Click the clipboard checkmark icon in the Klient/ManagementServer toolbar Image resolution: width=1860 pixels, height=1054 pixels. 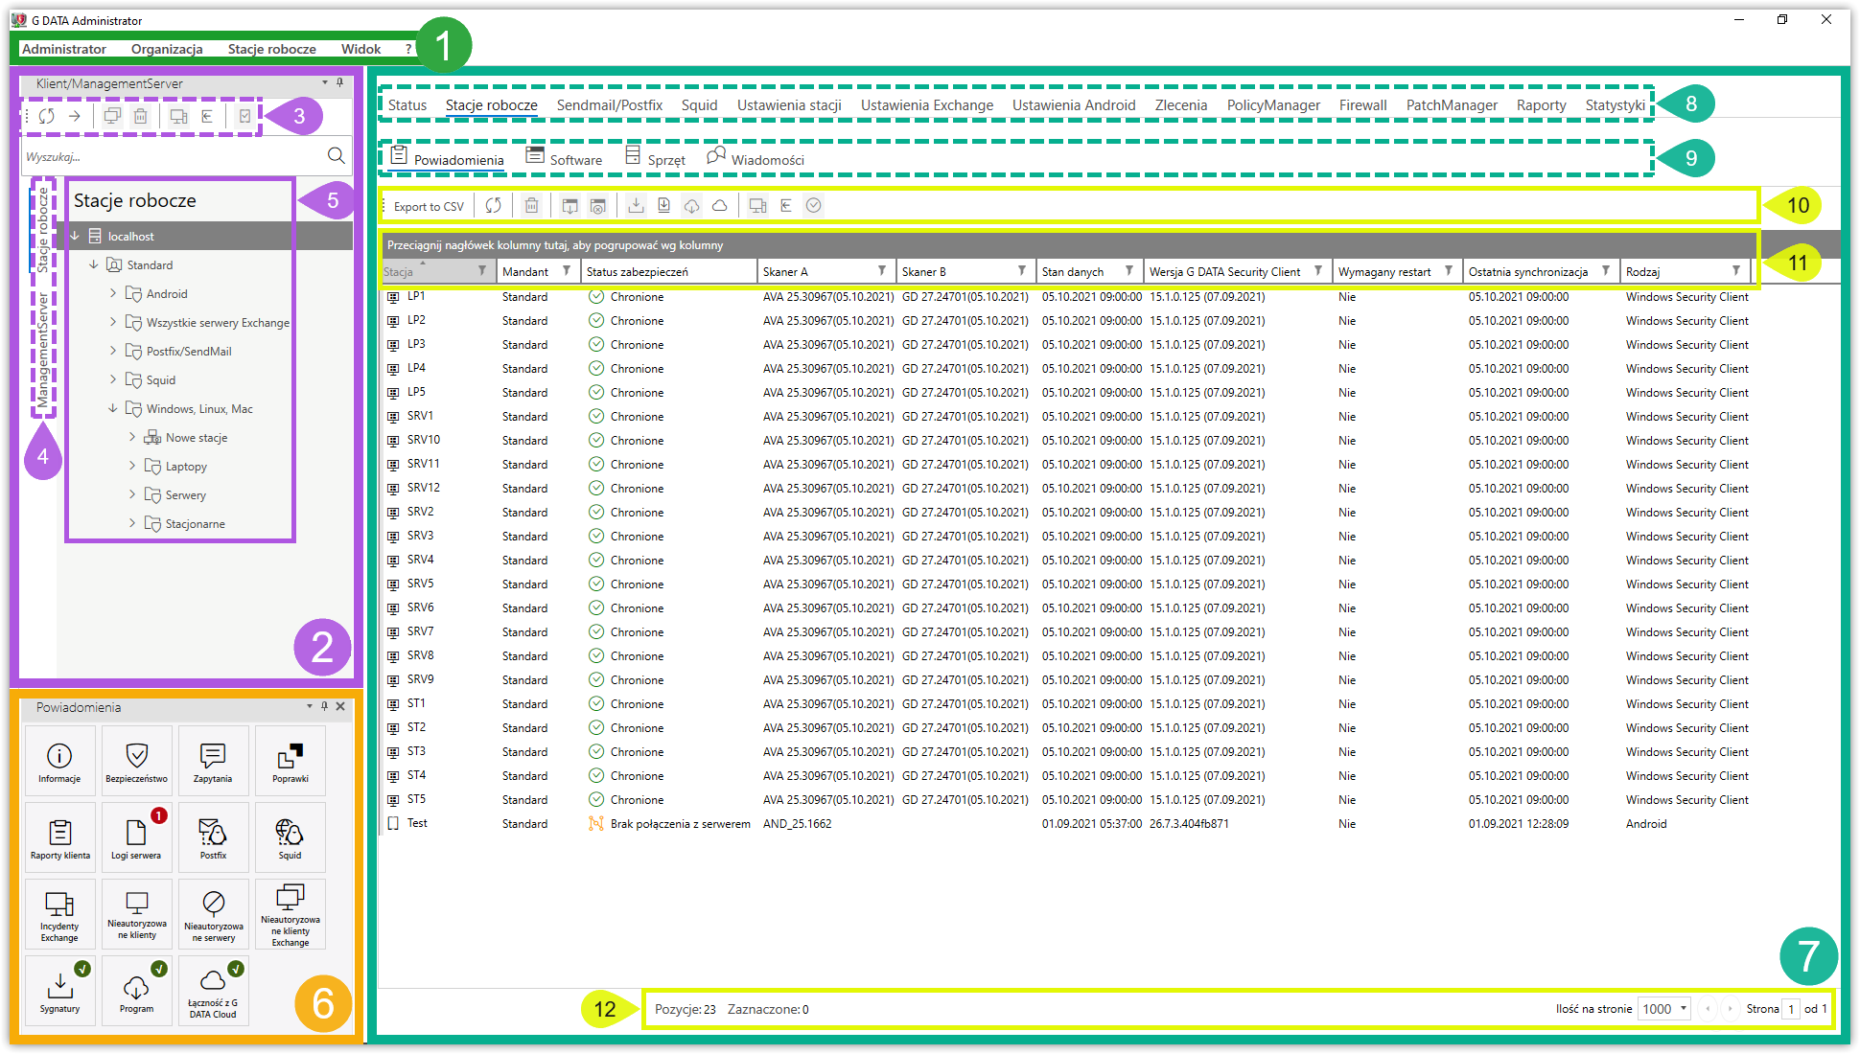click(244, 116)
